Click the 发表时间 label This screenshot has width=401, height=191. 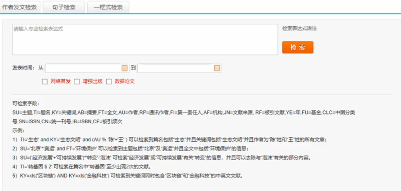(23, 68)
